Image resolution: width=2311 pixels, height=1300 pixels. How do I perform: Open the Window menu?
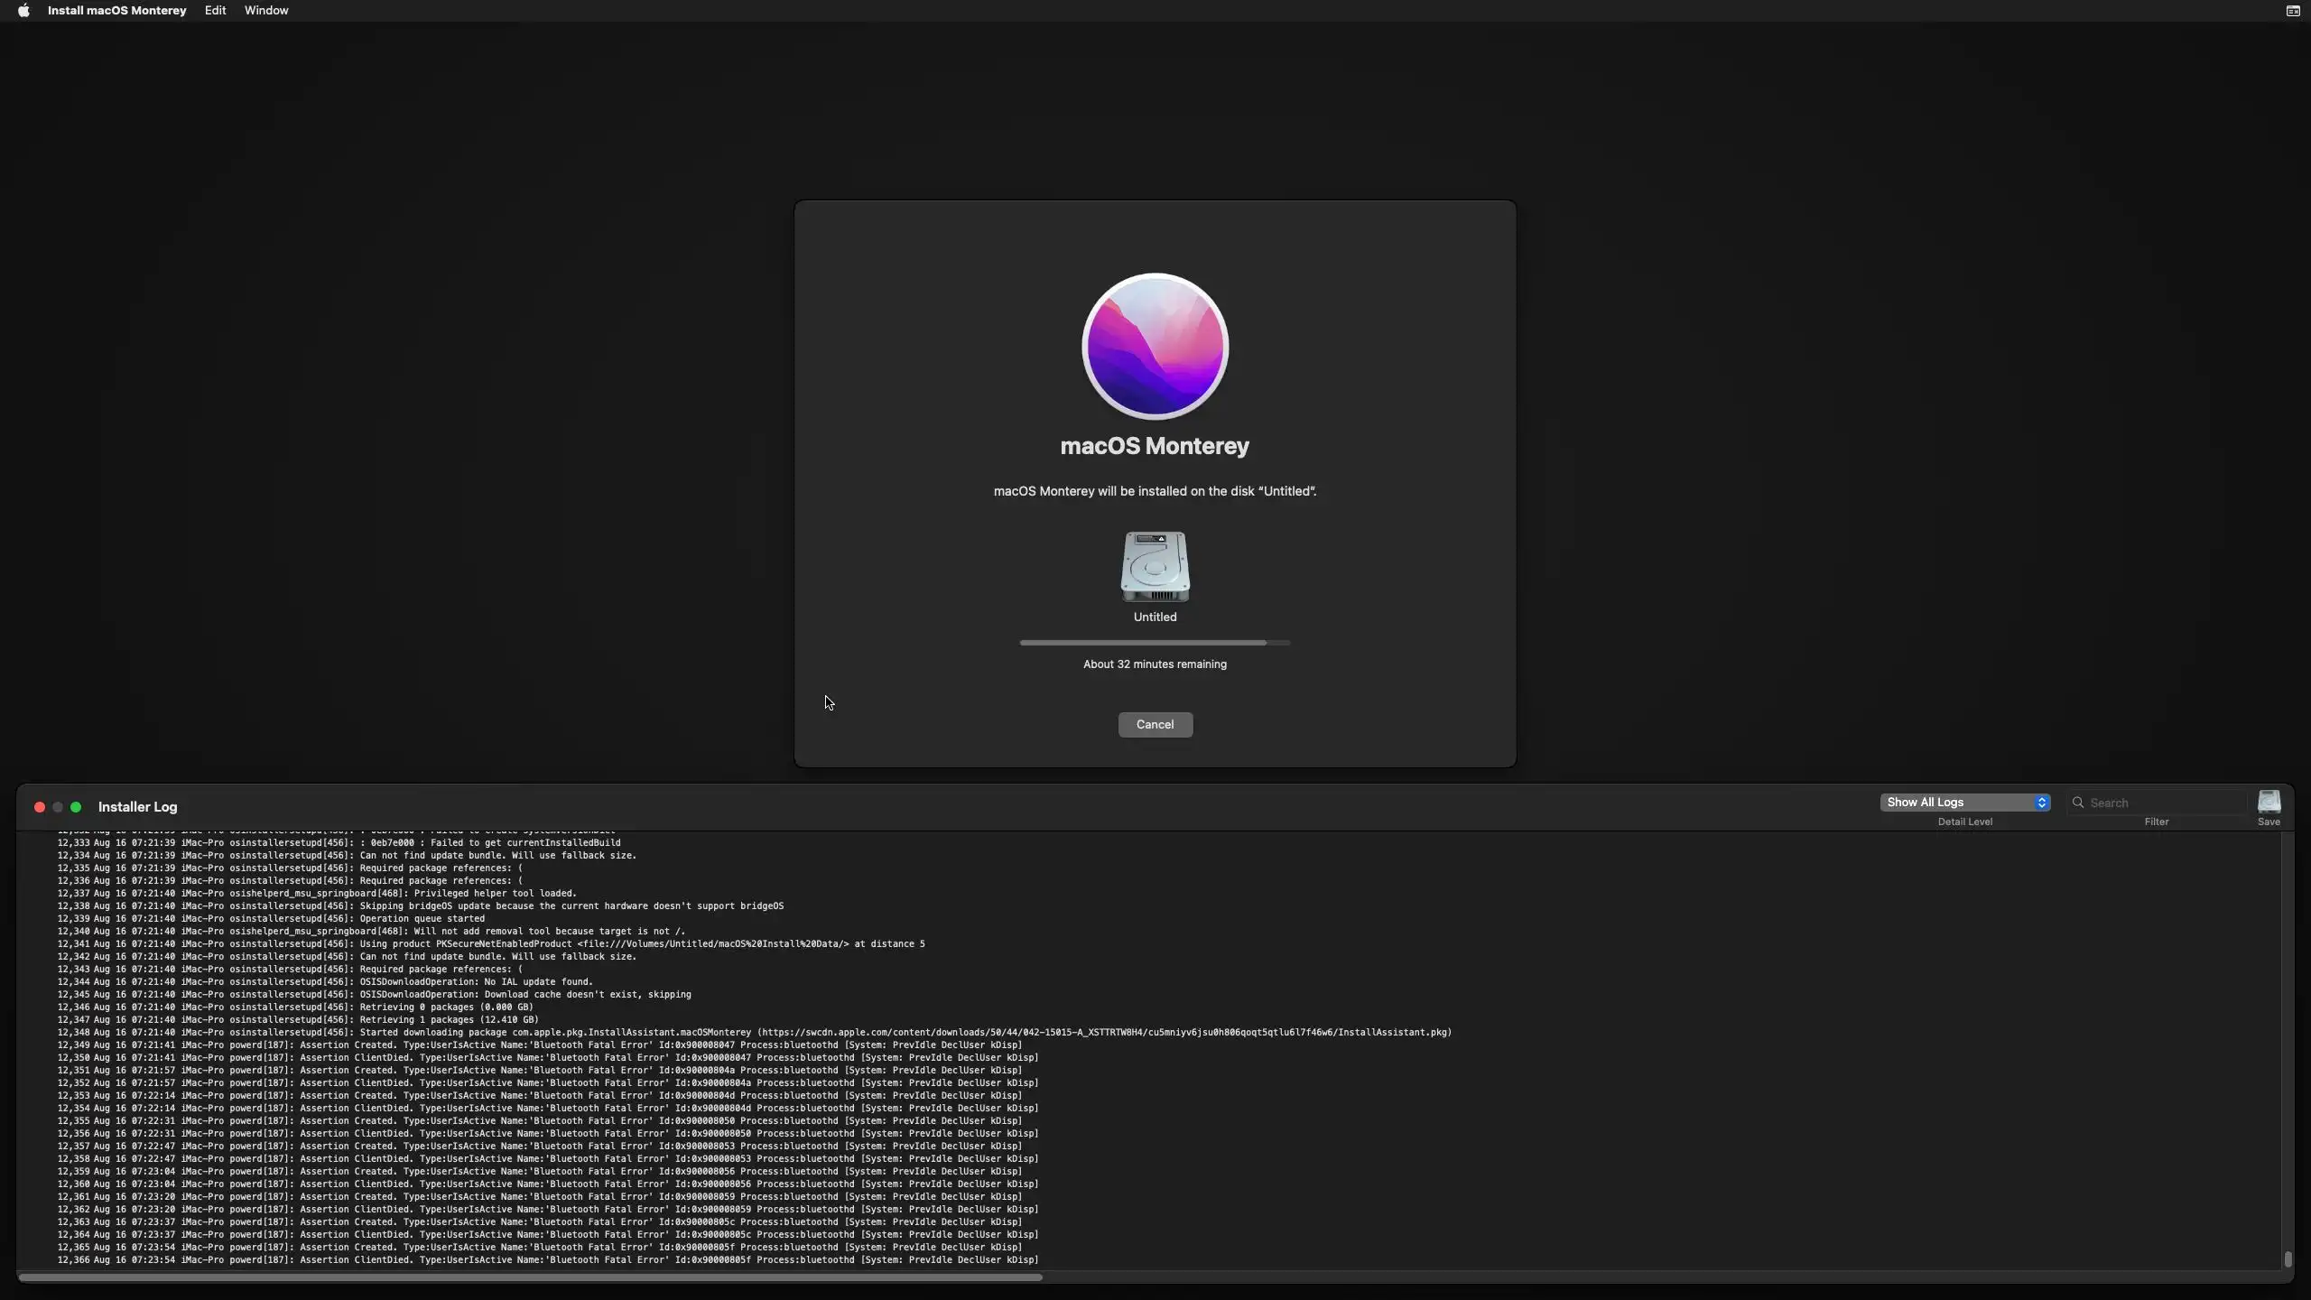[x=266, y=11]
